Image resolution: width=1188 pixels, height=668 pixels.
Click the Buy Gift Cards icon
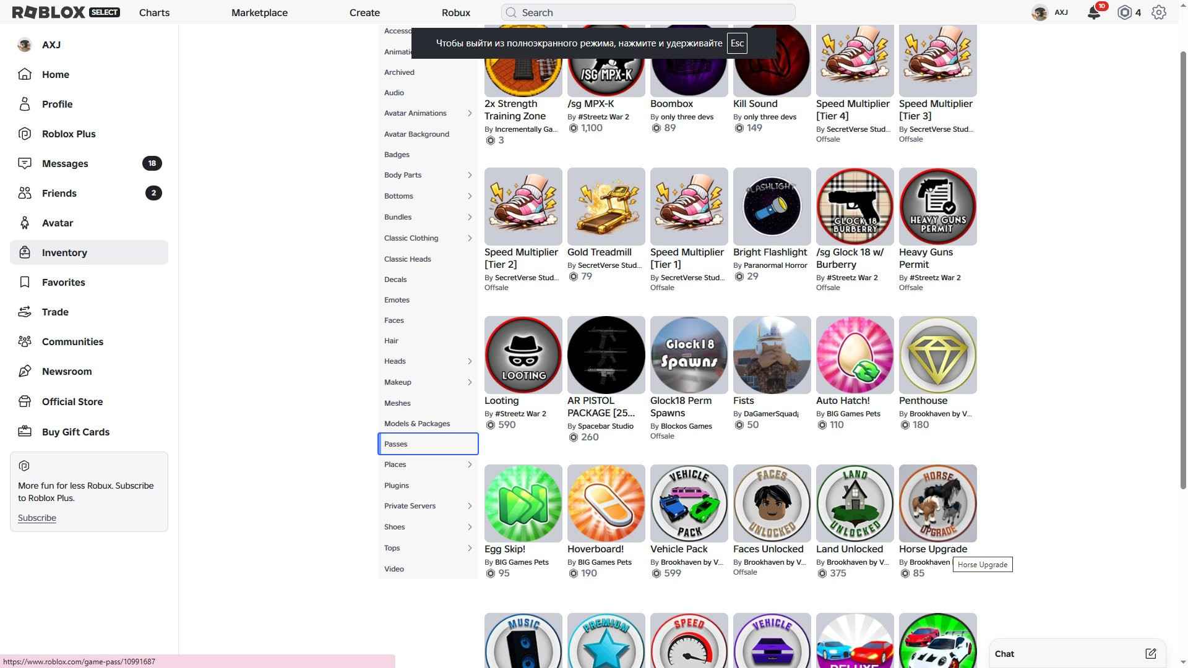(25, 432)
